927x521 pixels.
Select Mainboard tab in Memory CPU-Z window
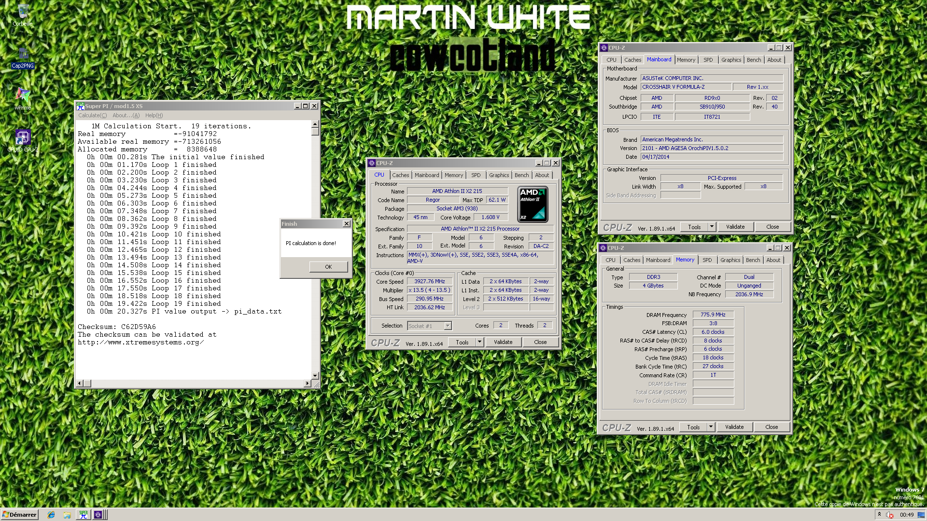click(658, 260)
